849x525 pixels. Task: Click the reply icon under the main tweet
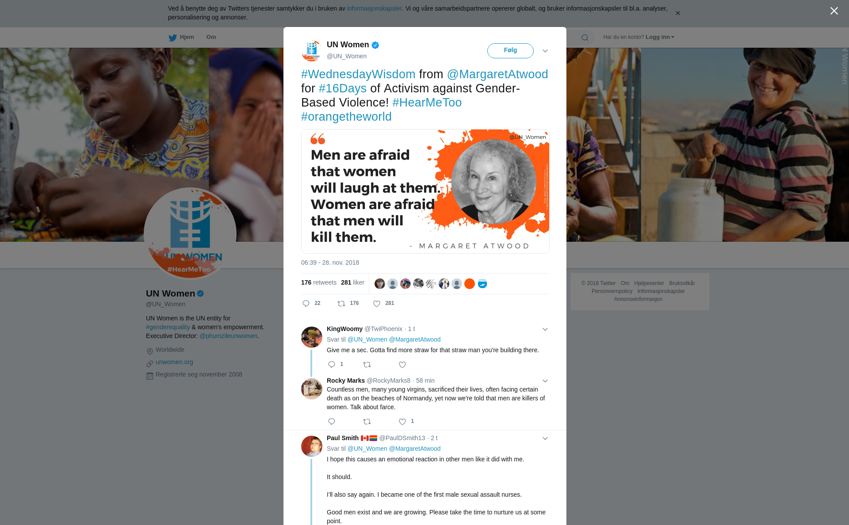[x=306, y=304]
